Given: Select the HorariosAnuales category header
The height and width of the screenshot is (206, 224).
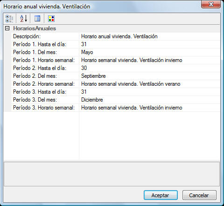Looking at the screenshot, I should coord(35,28).
